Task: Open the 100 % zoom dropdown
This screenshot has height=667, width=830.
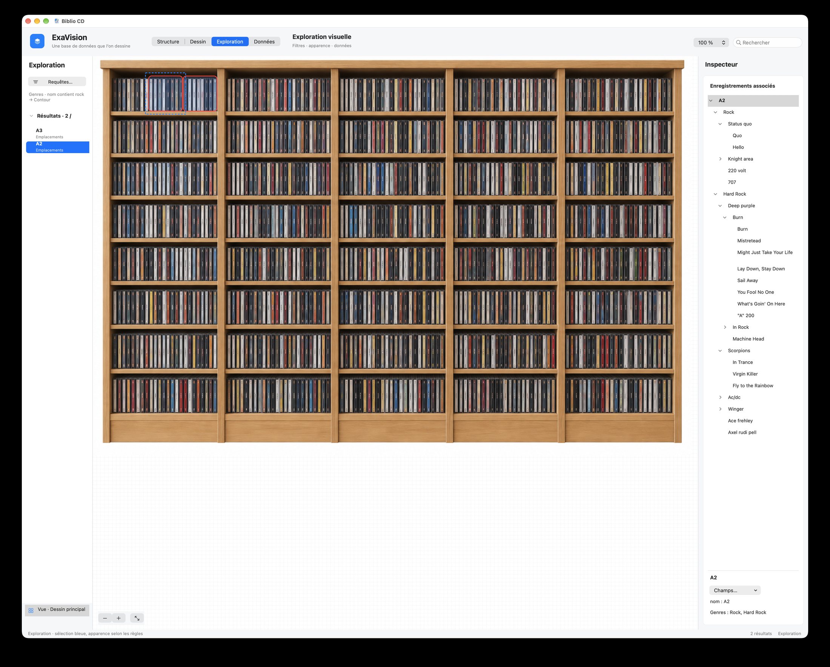Action: point(711,43)
